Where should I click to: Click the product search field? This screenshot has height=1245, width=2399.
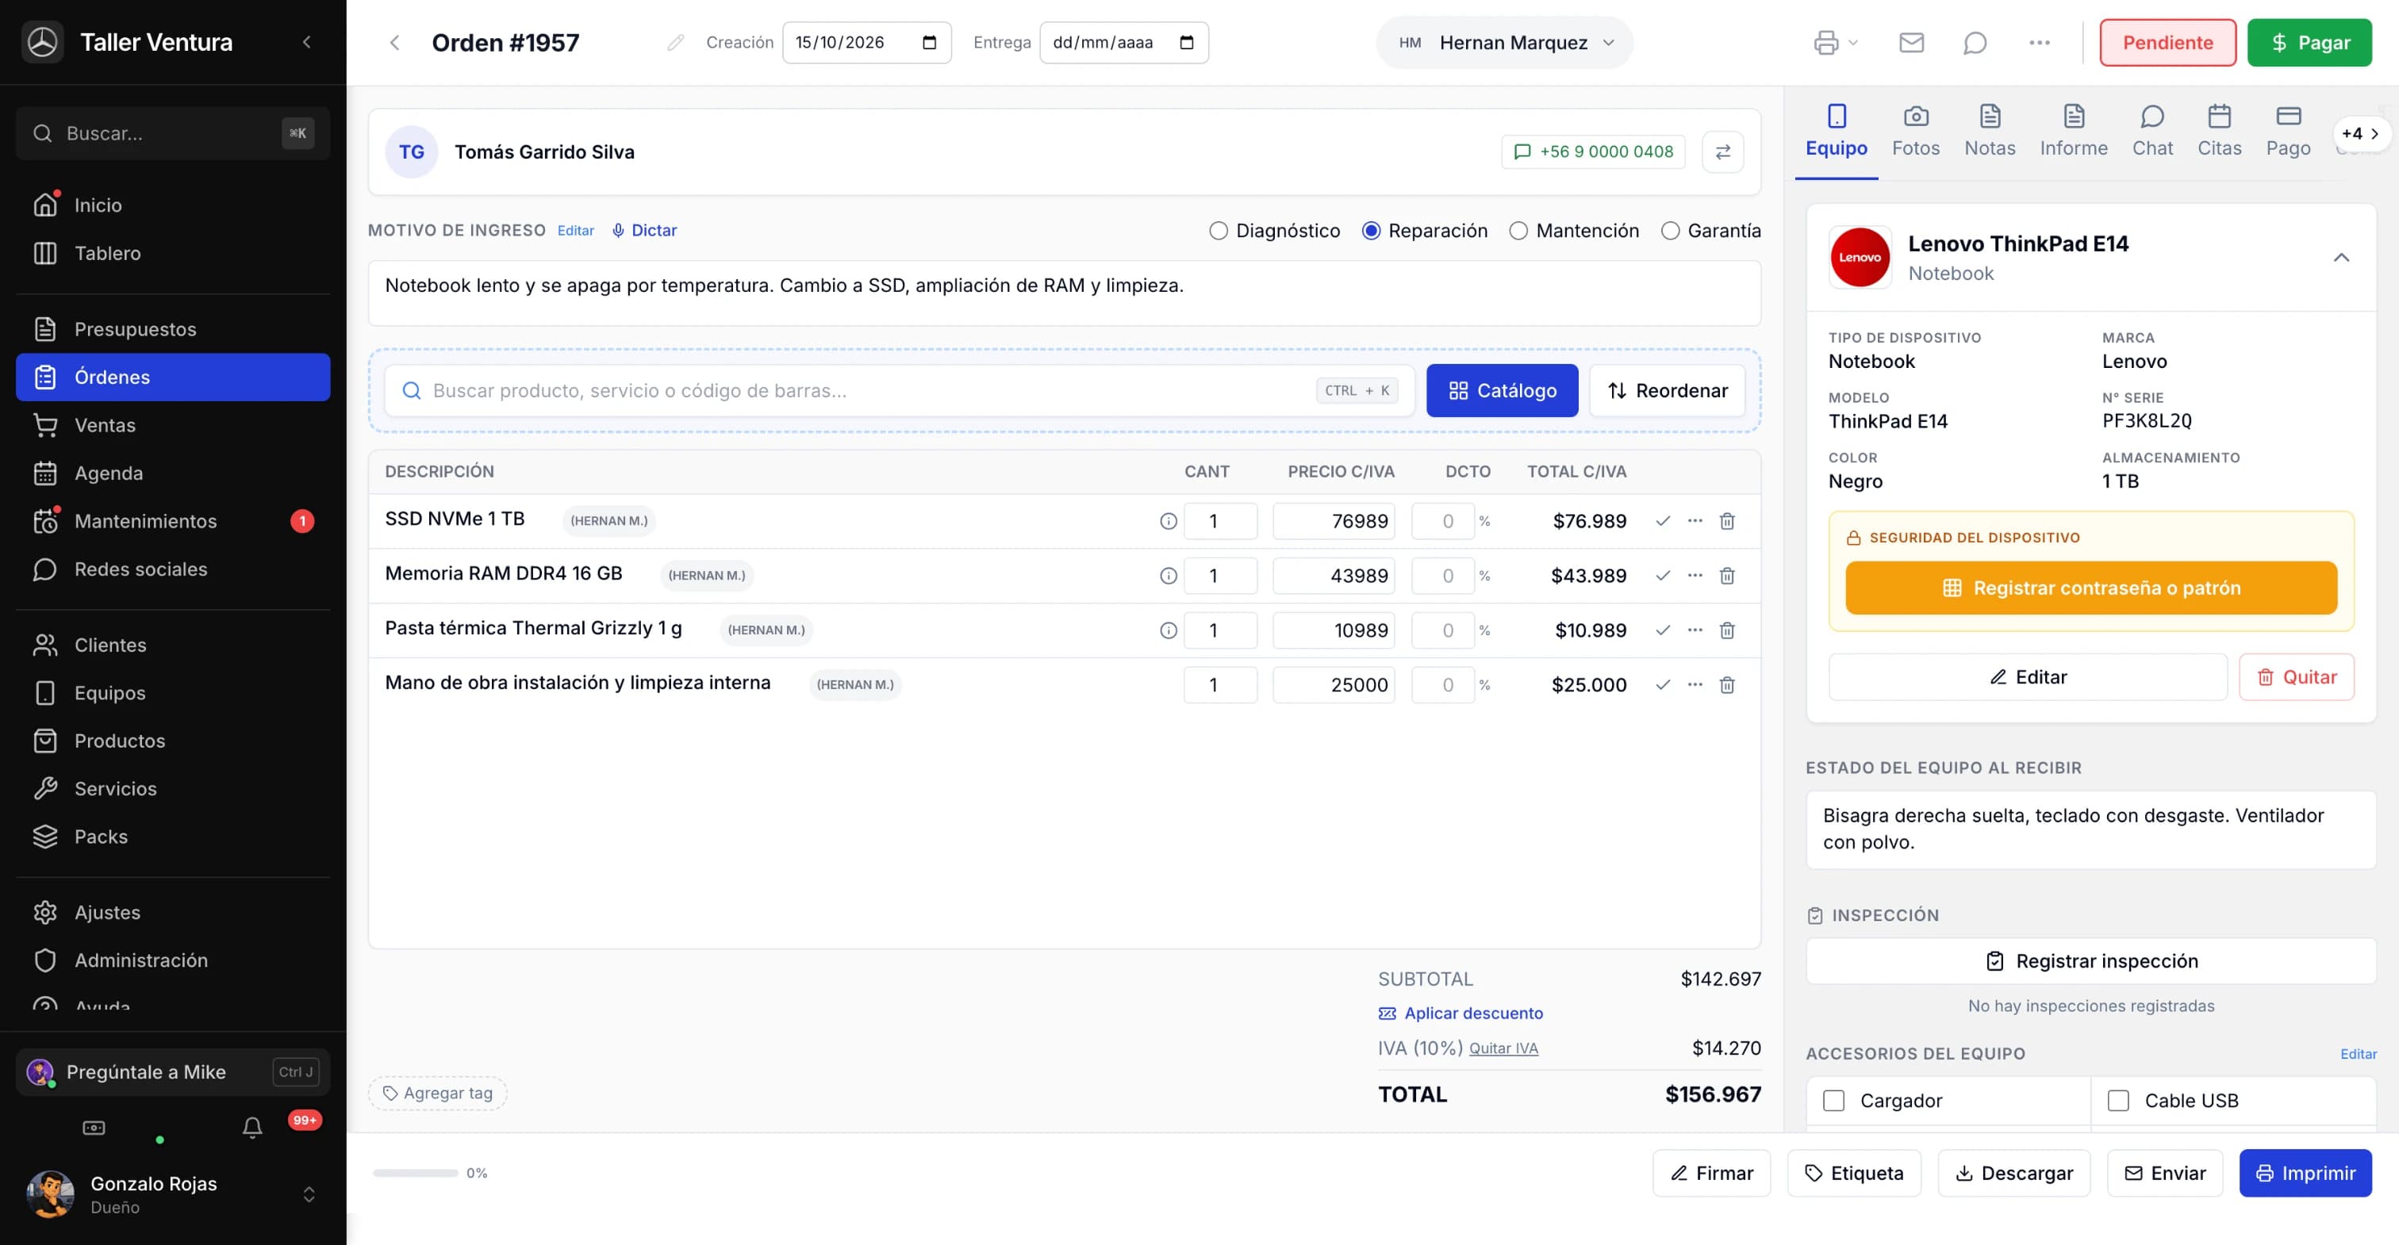pos(900,391)
